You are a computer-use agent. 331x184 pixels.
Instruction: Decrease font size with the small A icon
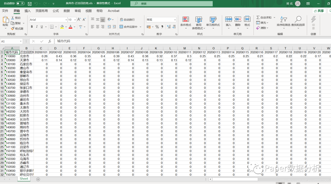click(x=84, y=19)
